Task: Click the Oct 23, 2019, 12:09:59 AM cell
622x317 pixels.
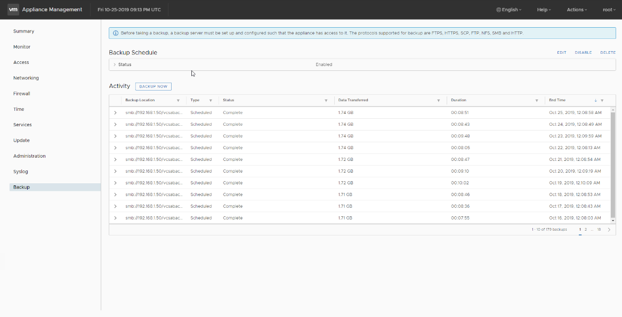Action: 576,136
